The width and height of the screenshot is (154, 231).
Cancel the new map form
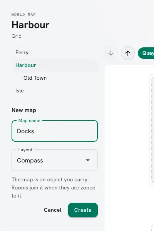(x=53, y=210)
